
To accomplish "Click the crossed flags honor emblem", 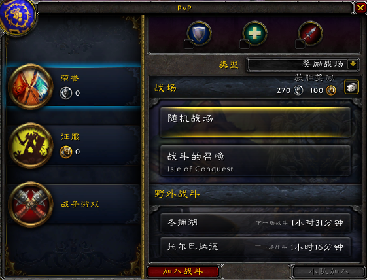I will click(31, 86).
